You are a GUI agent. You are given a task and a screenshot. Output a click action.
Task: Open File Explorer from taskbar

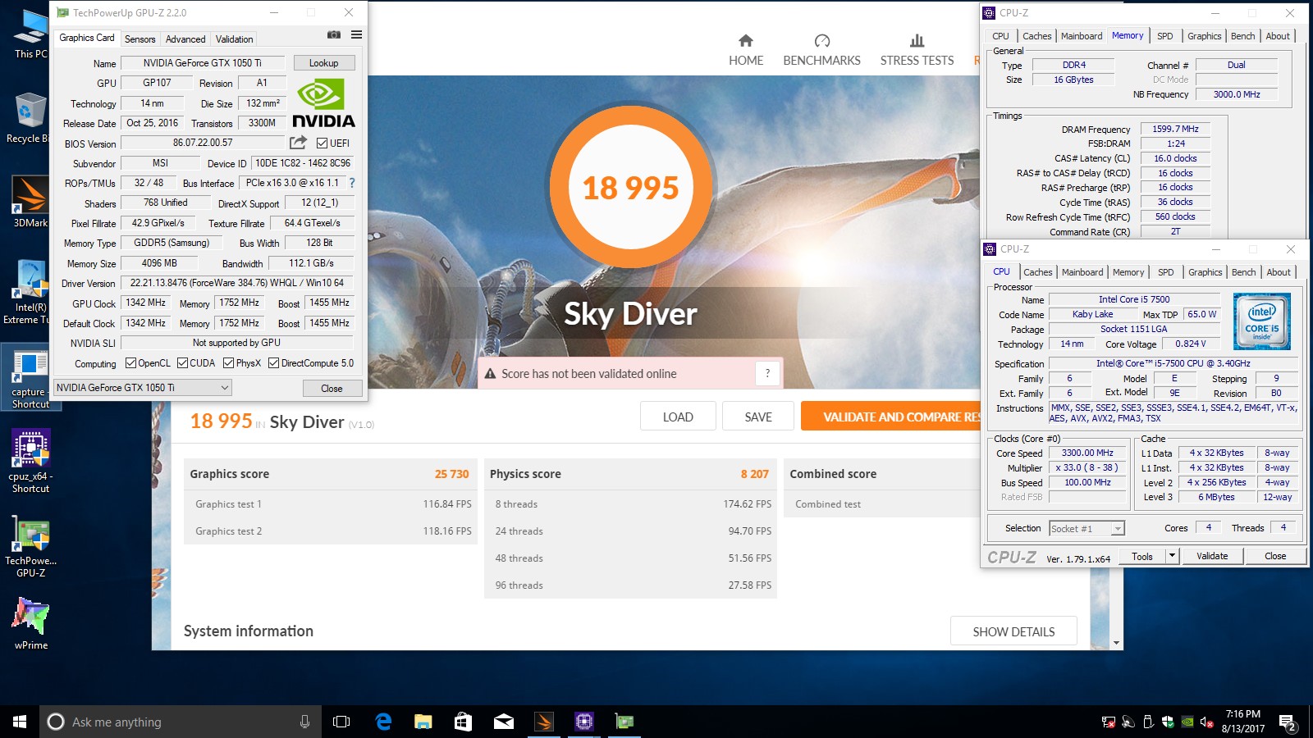(423, 722)
